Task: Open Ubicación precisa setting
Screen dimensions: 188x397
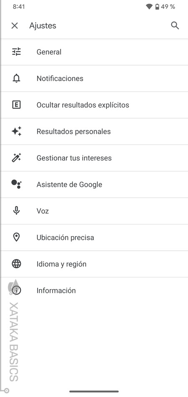Action: pos(94,237)
